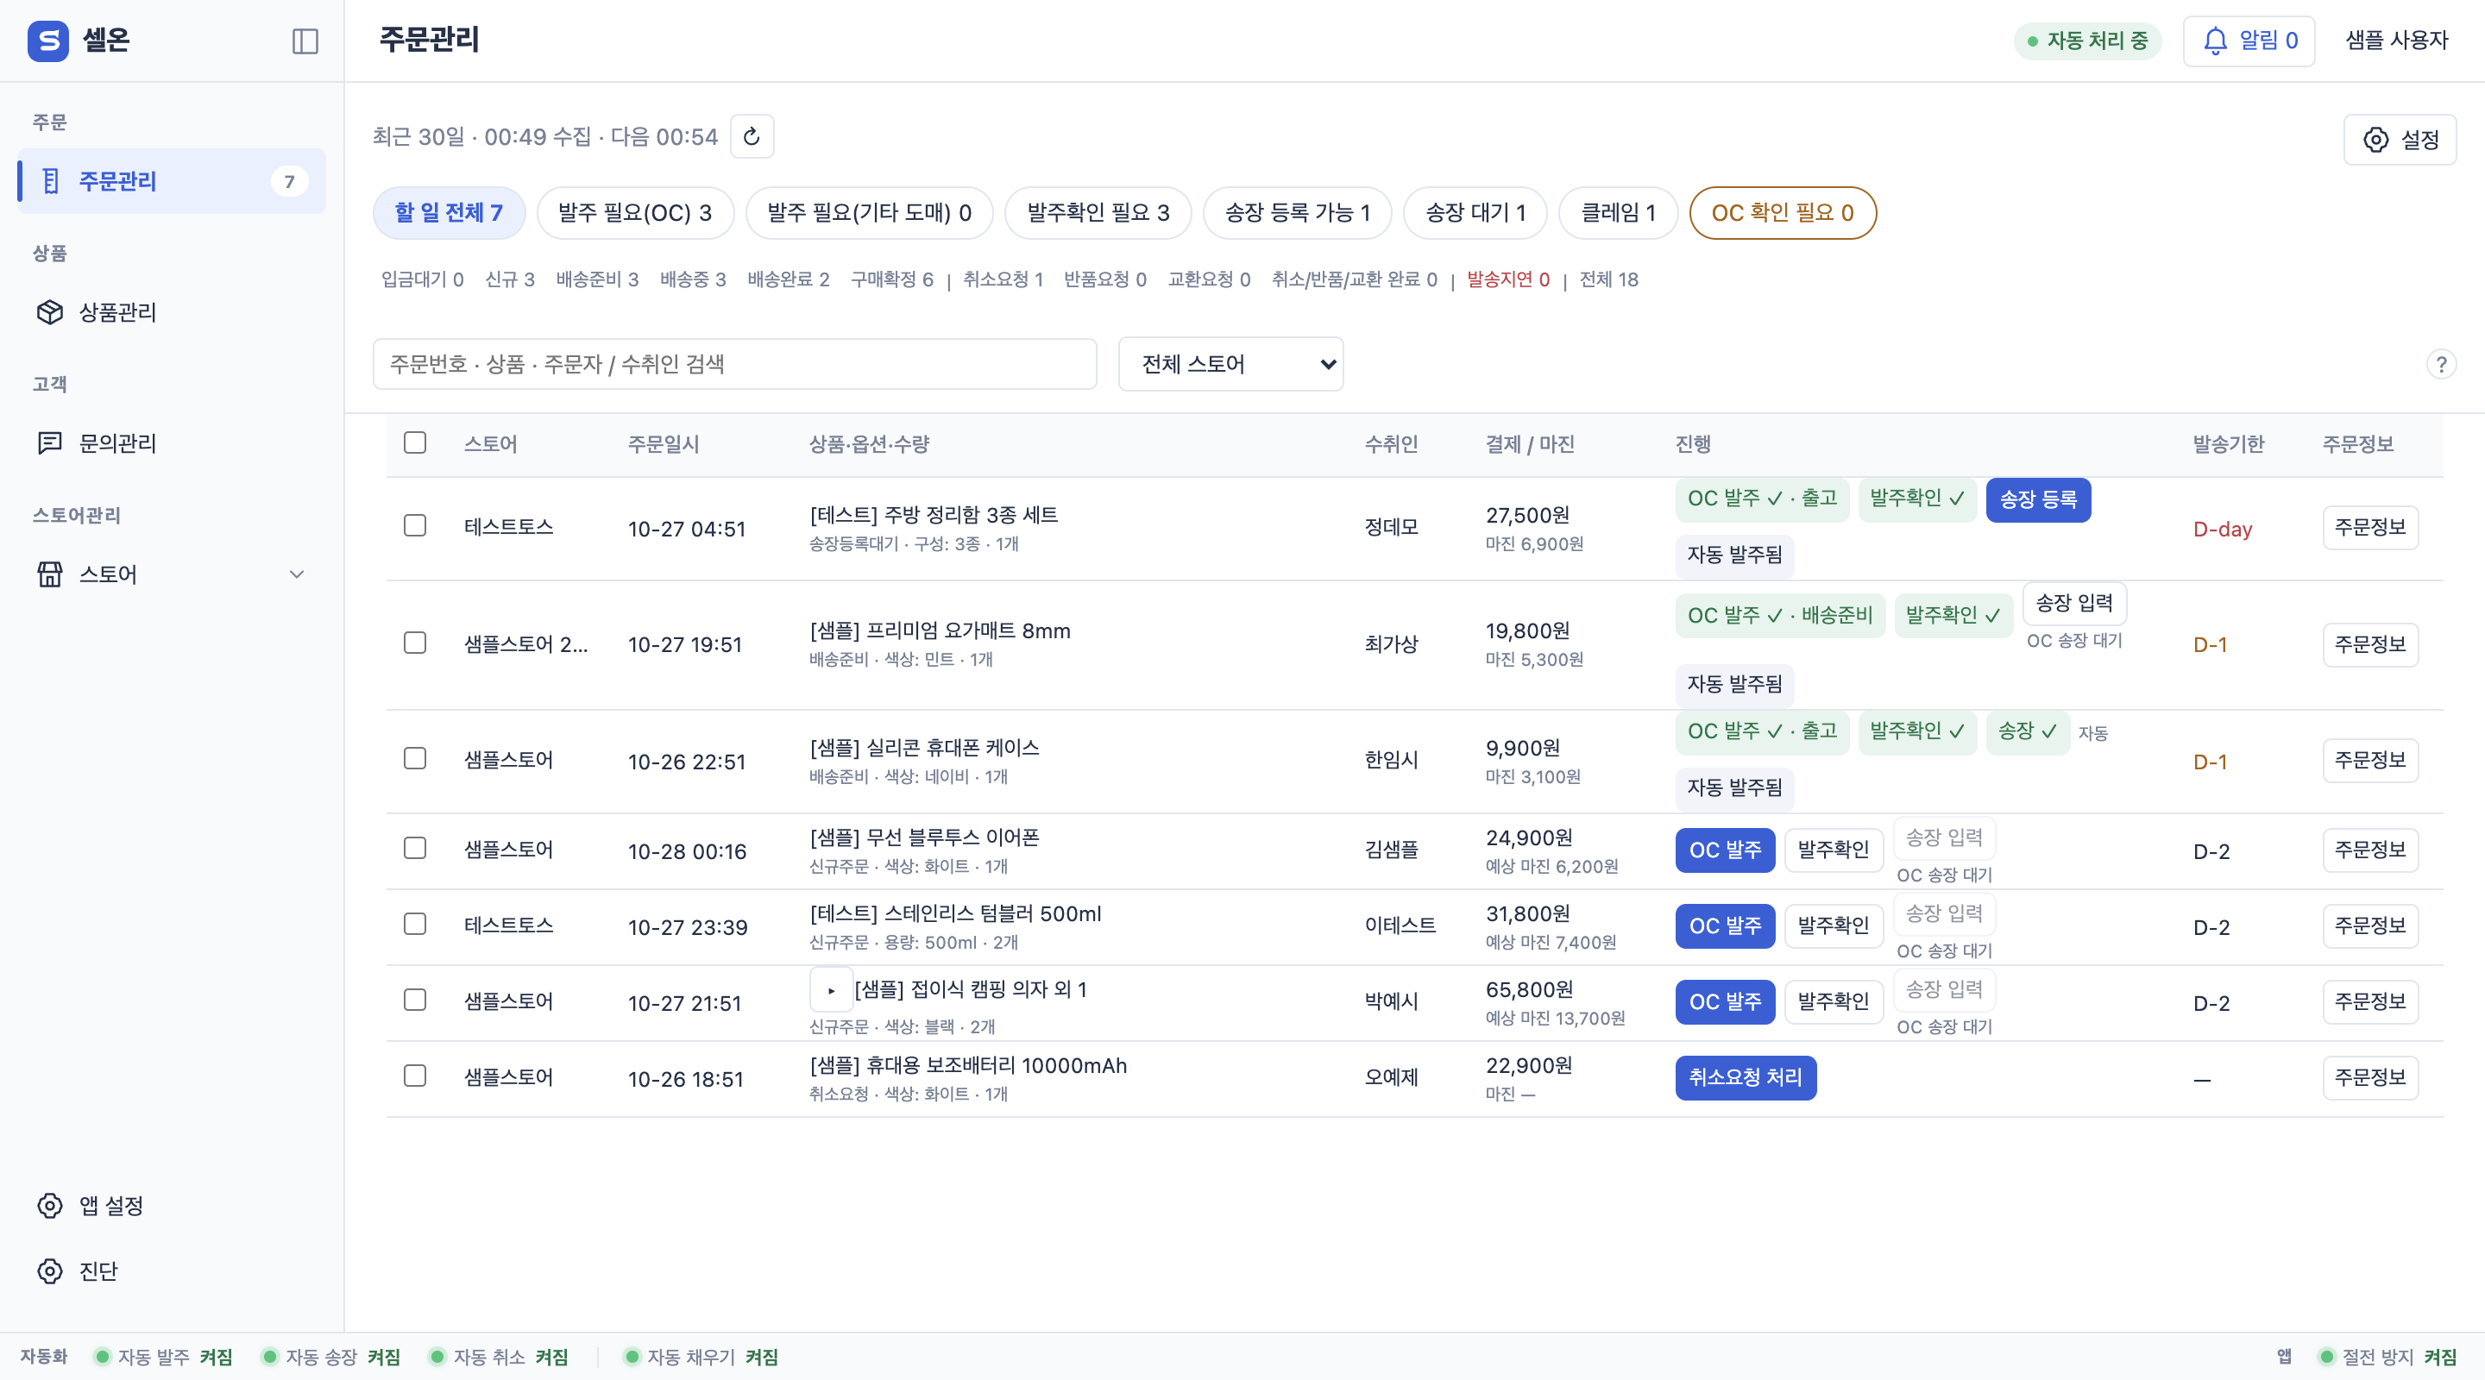Open 알림 bell notifications

point(2249,41)
